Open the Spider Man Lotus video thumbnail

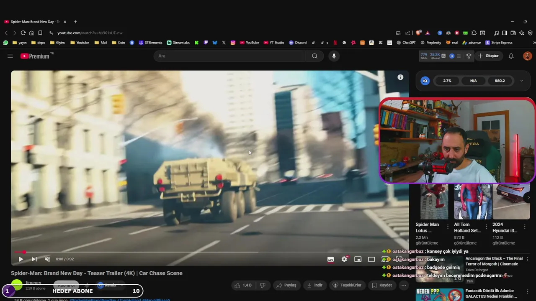pos(434,202)
